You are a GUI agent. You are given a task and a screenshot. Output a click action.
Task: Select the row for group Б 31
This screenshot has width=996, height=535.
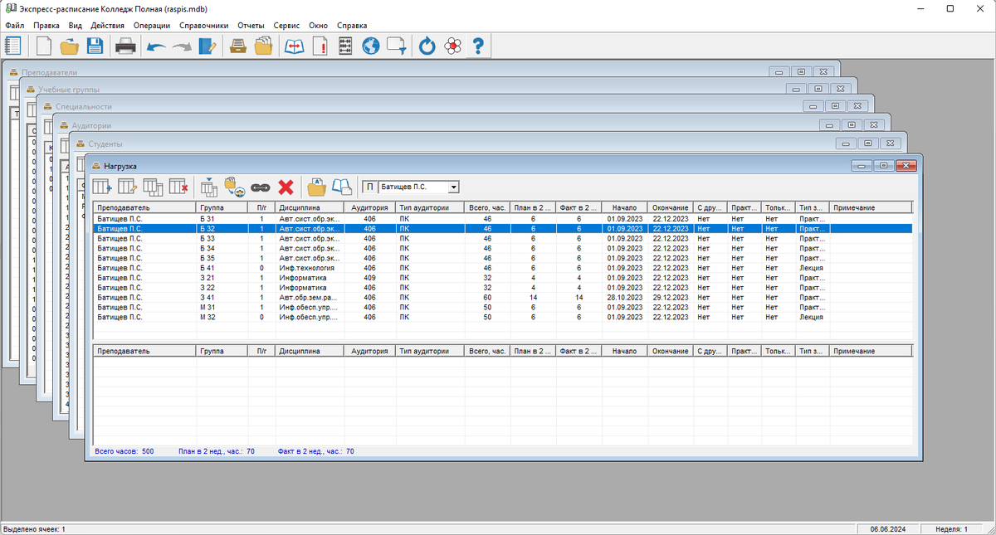503,219
